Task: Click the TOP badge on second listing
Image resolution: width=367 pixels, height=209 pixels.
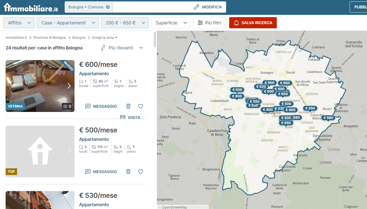Action: click(11, 172)
